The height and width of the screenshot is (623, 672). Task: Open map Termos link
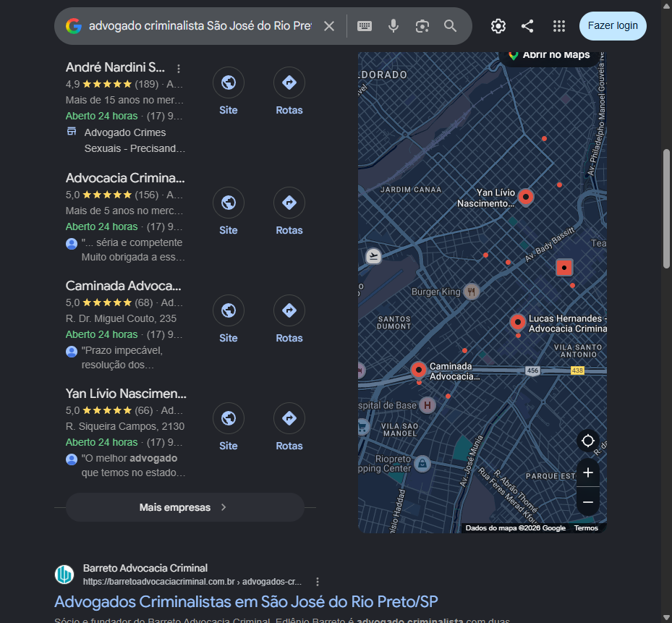586,528
